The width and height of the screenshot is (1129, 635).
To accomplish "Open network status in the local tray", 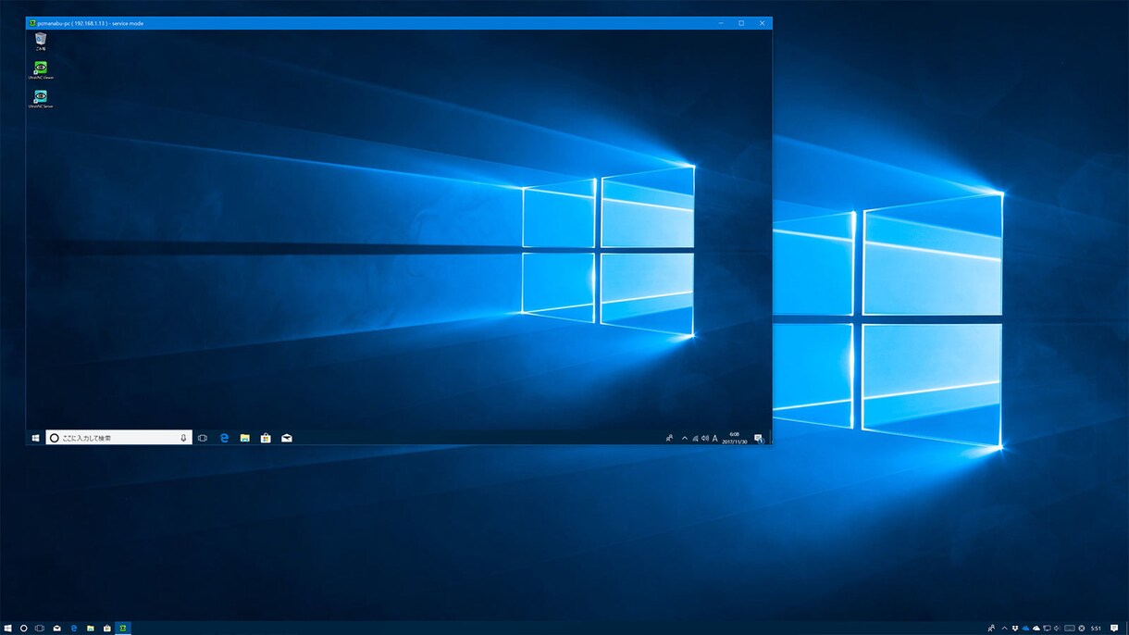I will [1047, 629].
